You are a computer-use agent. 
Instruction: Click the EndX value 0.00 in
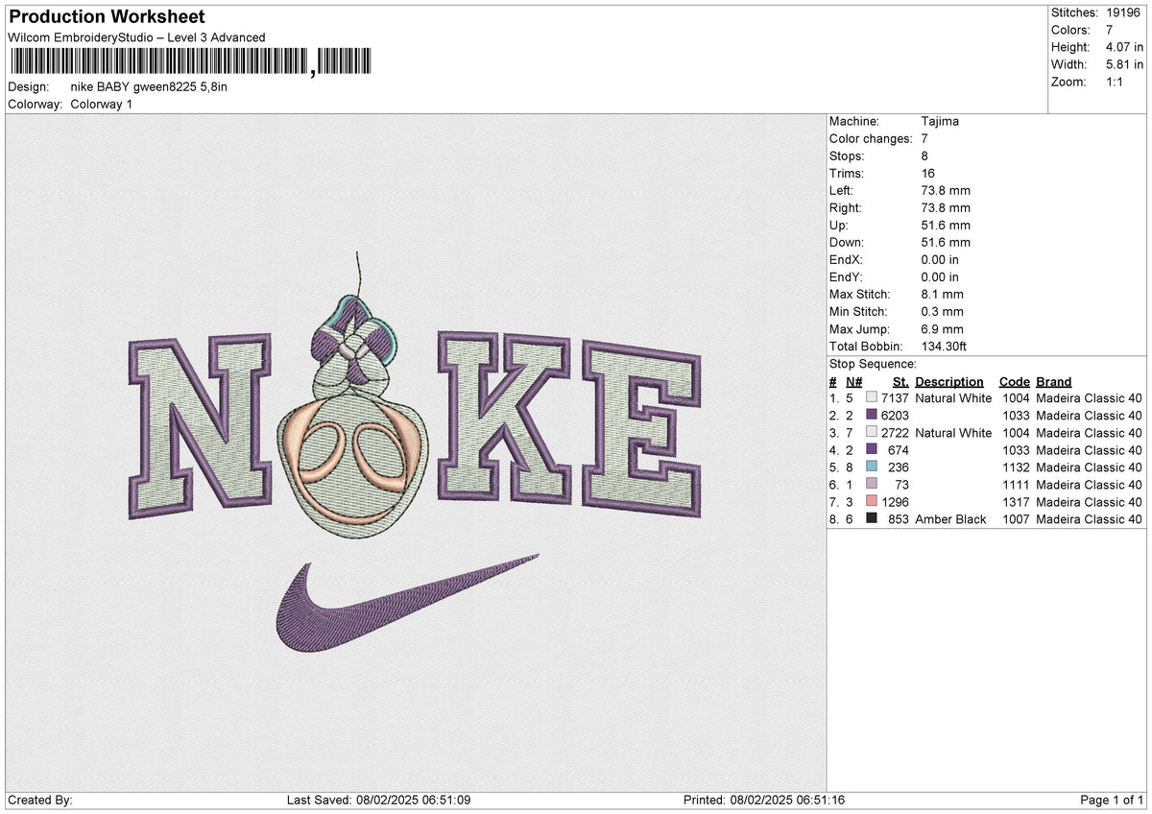(940, 259)
